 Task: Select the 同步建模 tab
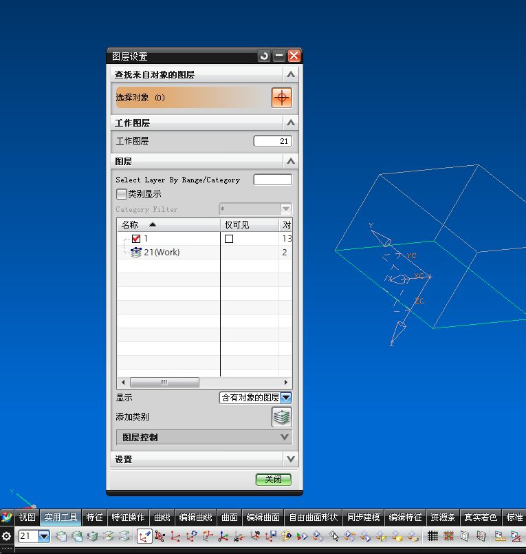click(363, 518)
